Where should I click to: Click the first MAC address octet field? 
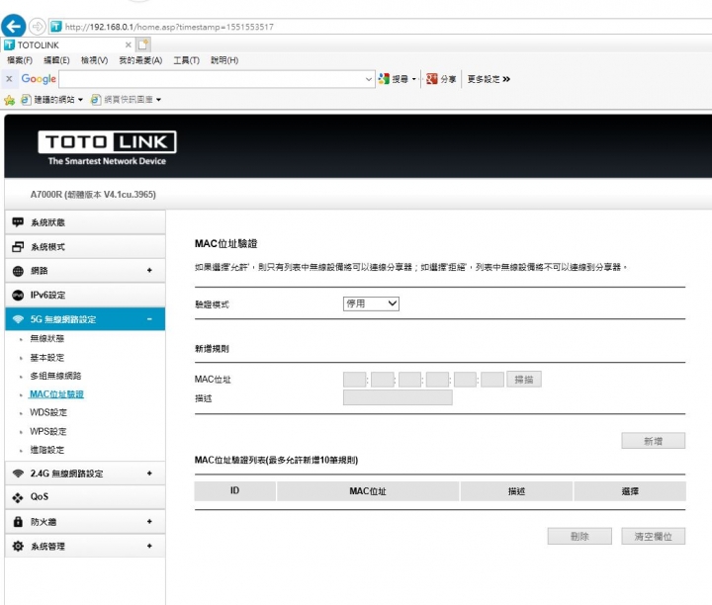click(355, 380)
